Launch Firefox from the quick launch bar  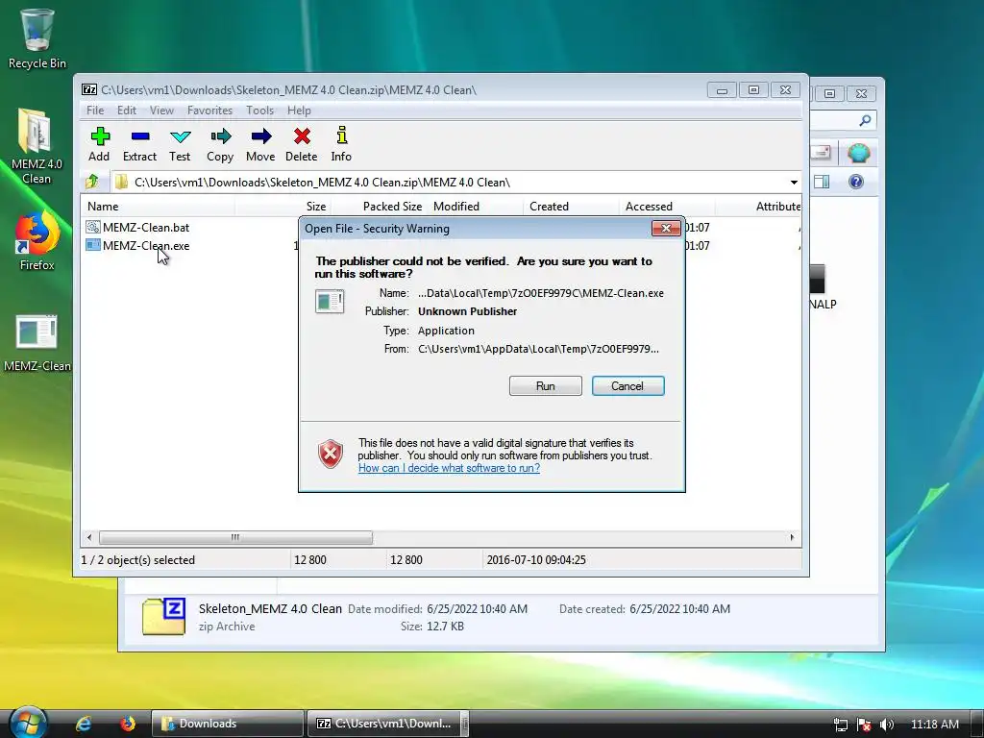point(128,724)
